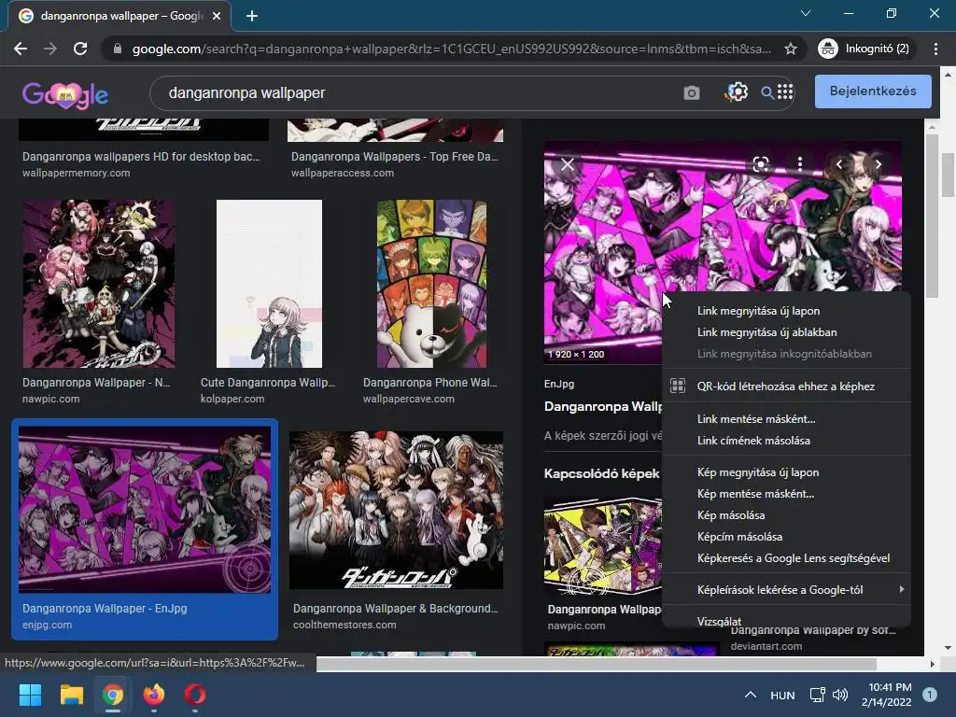Image resolution: width=956 pixels, height=717 pixels.
Task: Open Danganronpa Wallpapers - Top Free link
Action: click(395, 157)
